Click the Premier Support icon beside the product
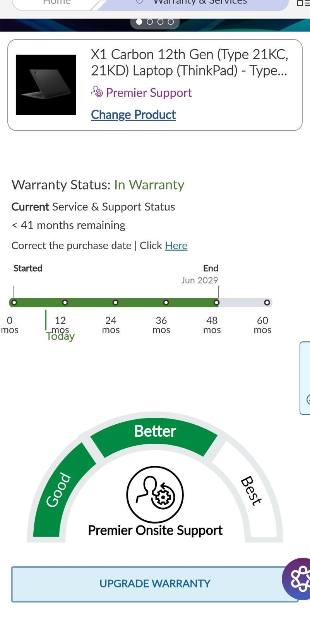The width and height of the screenshot is (310, 620). pos(97,92)
